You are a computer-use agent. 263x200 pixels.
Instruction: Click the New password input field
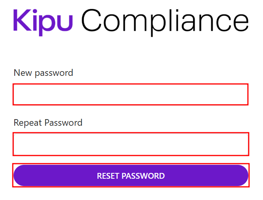(x=130, y=94)
